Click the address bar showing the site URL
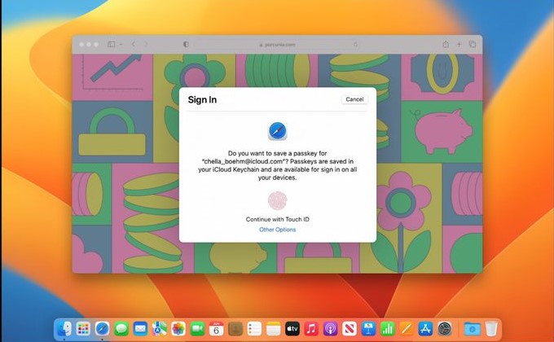 click(277, 45)
